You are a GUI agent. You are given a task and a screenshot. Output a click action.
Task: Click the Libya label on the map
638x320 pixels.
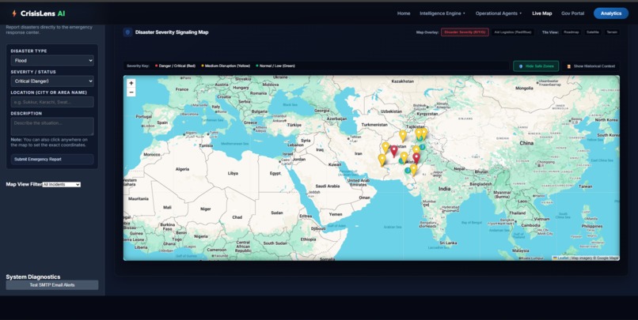[x=233, y=173]
